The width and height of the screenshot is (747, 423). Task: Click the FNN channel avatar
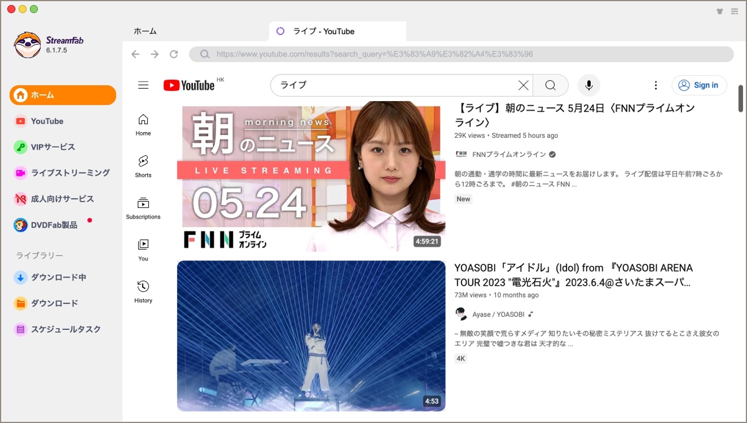[461, 154]
